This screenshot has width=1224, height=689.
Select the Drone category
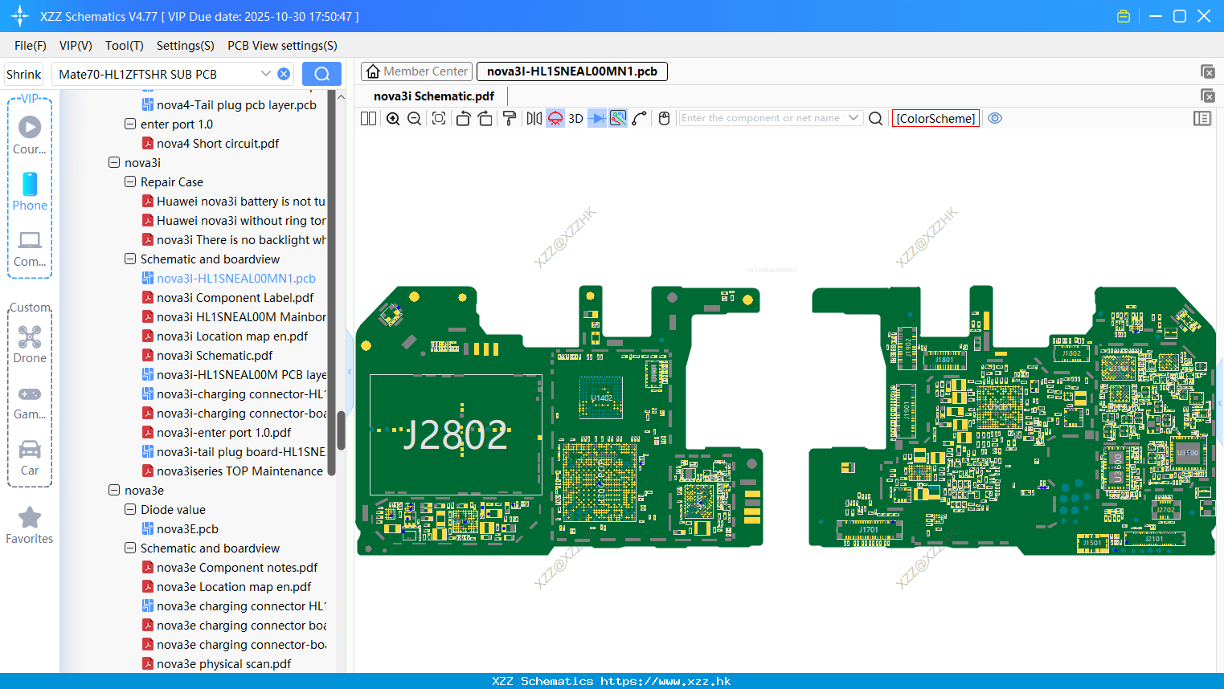coord(30,344)
